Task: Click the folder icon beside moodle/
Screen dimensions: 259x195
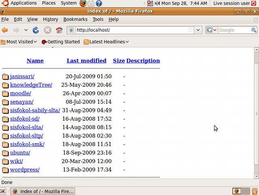Action: tap(5, 94)
